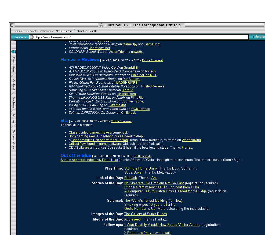Open Smoking wipes 10 years off a life

pyautogui.click(x=150, y=205)
